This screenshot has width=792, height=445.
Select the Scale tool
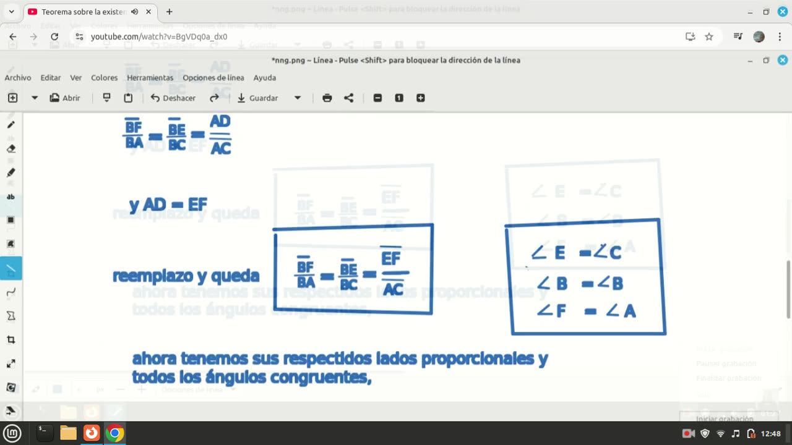11,363
